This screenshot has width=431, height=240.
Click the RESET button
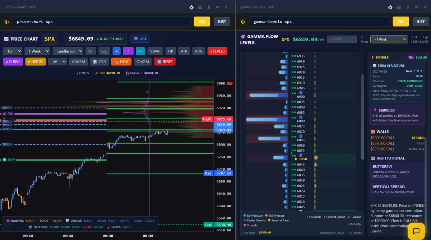coord(164,61)
